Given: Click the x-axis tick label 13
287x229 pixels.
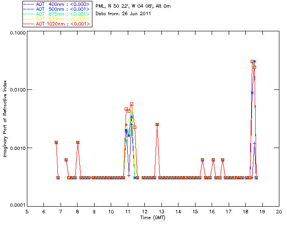Looking at the screenshot, I should pyautogui.click(x=161, y=212).
